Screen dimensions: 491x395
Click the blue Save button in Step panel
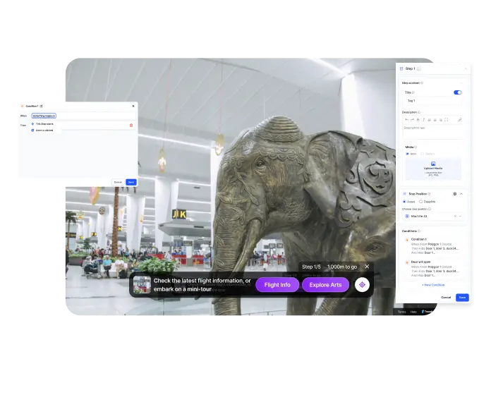(463, 298)
